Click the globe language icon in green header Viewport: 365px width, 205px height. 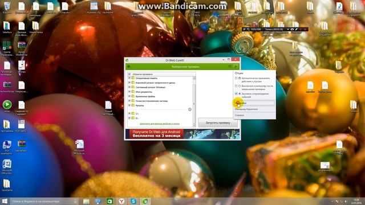(x=230, y=67)
